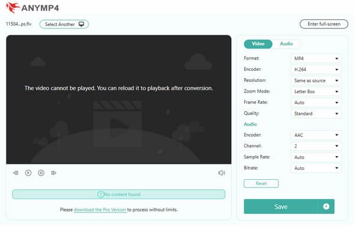The width and height of the screenshot is (354, 228).
Task: Switch to the Audio tab
Action: (x=286, y=44)
